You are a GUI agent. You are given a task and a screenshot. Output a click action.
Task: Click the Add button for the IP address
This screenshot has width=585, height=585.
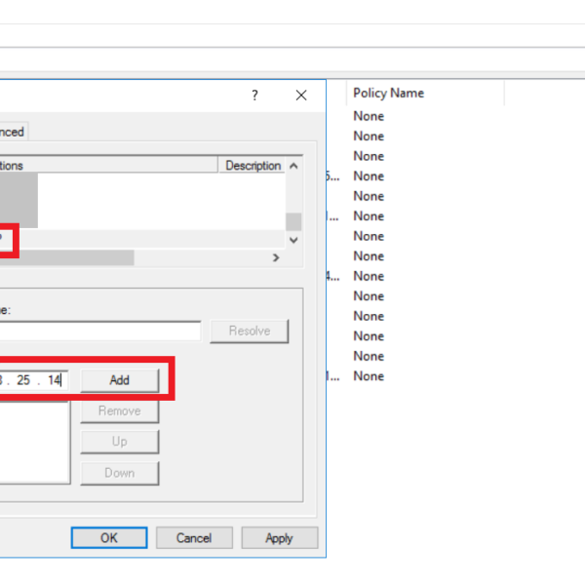(x=119, y=380)
